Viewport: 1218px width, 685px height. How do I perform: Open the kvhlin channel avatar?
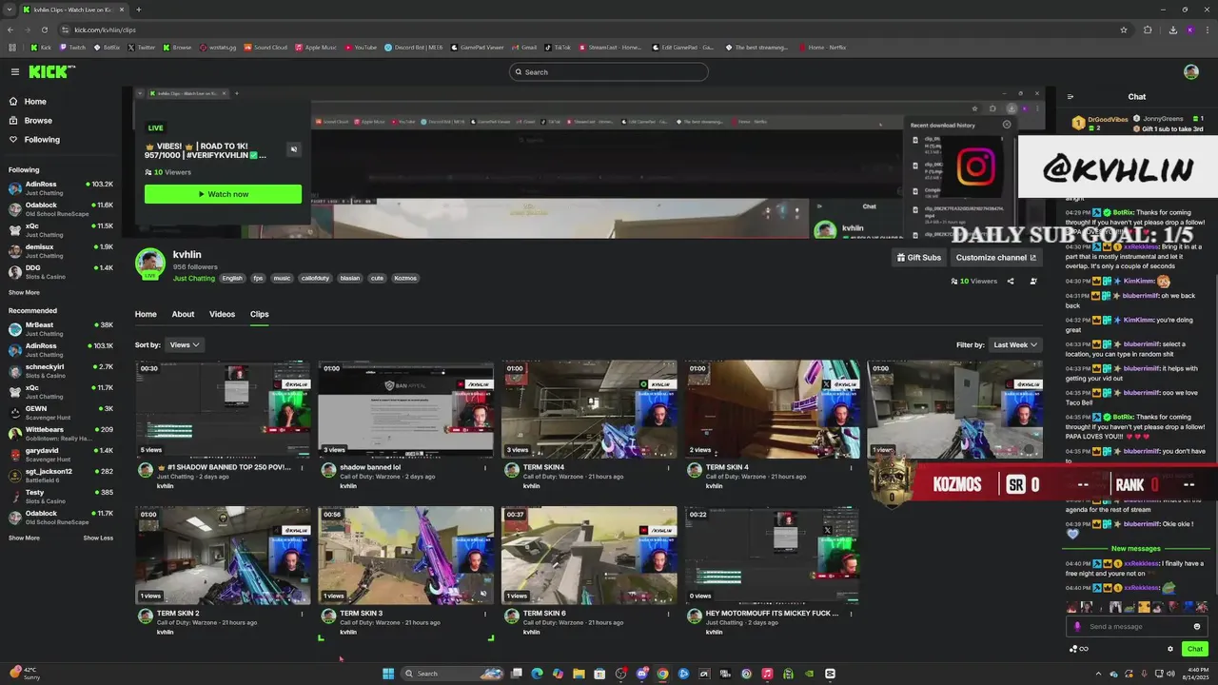coord(150,263)
